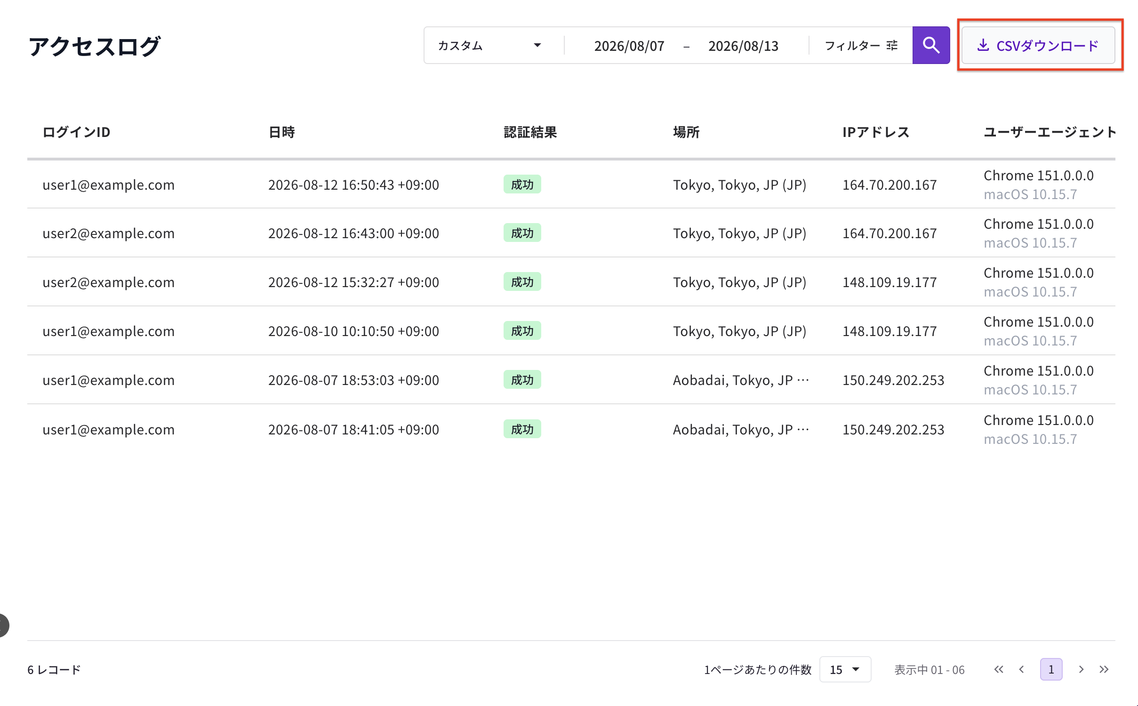
Task: Edit the end date 2026/08/13
Action: point(743,46)
